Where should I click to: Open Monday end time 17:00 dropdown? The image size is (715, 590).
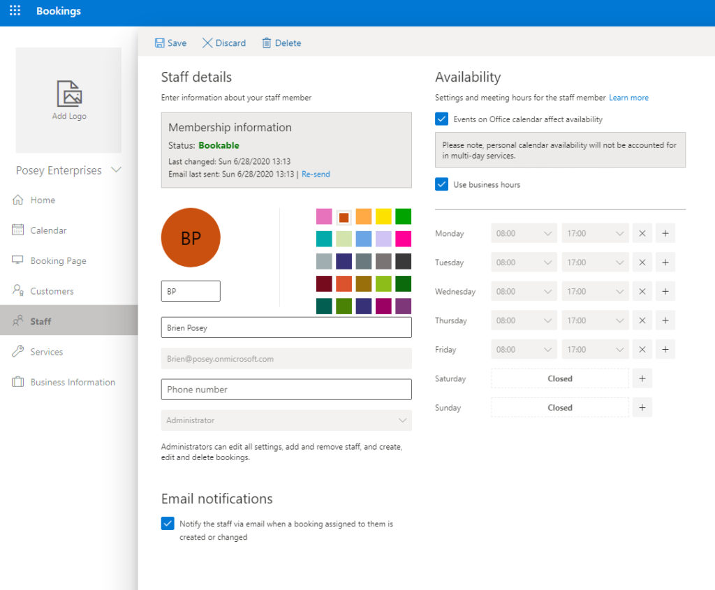pos(595,233)
